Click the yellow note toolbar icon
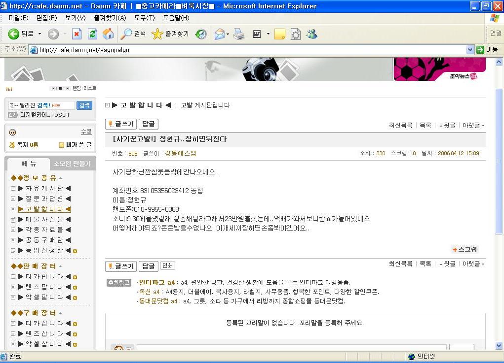The height and width of the screenshot is (363, 504). click(x=280, y=34)
